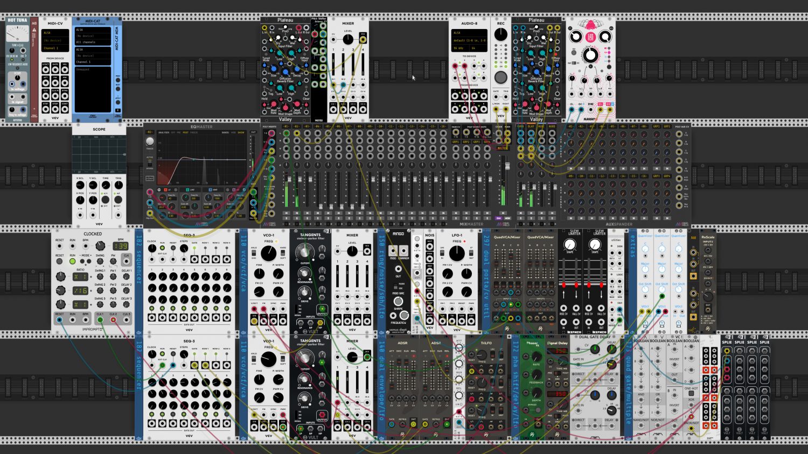Click the TRIG knob on the Scope module
This screenshot has width=808, height=454.
[119, 185]
